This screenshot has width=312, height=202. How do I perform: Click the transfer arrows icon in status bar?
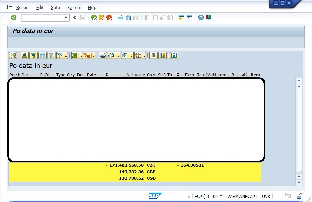pos(288,196)
